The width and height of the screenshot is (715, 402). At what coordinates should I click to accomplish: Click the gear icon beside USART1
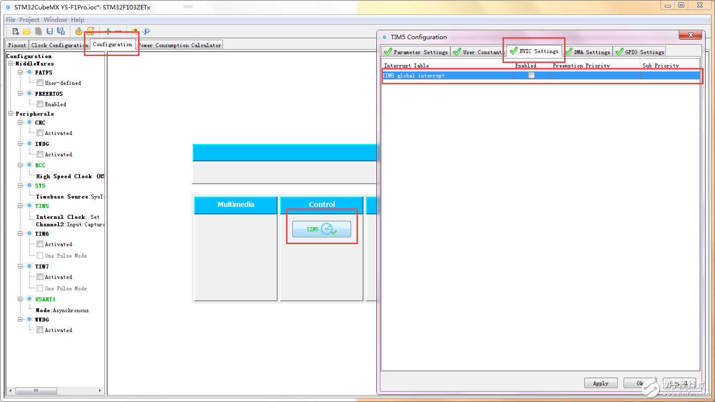(29, 299)
